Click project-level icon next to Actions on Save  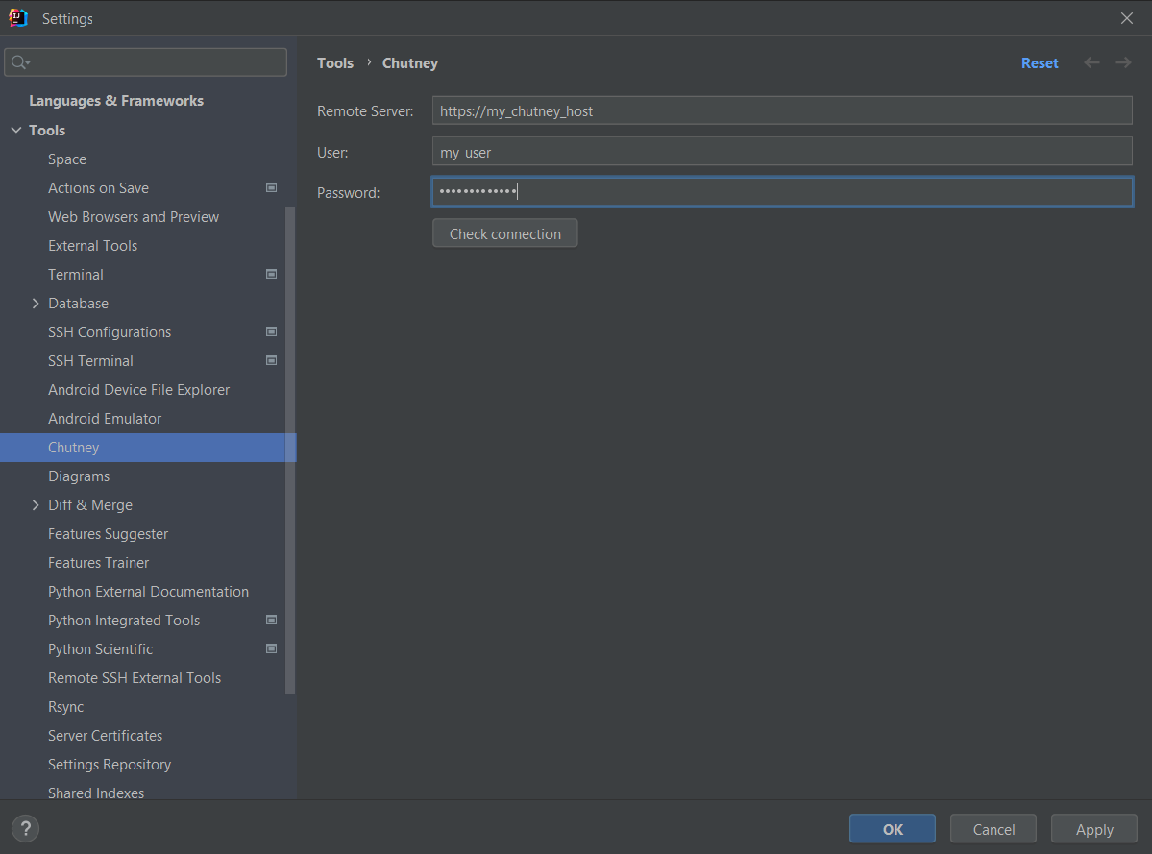coord(271,188)
